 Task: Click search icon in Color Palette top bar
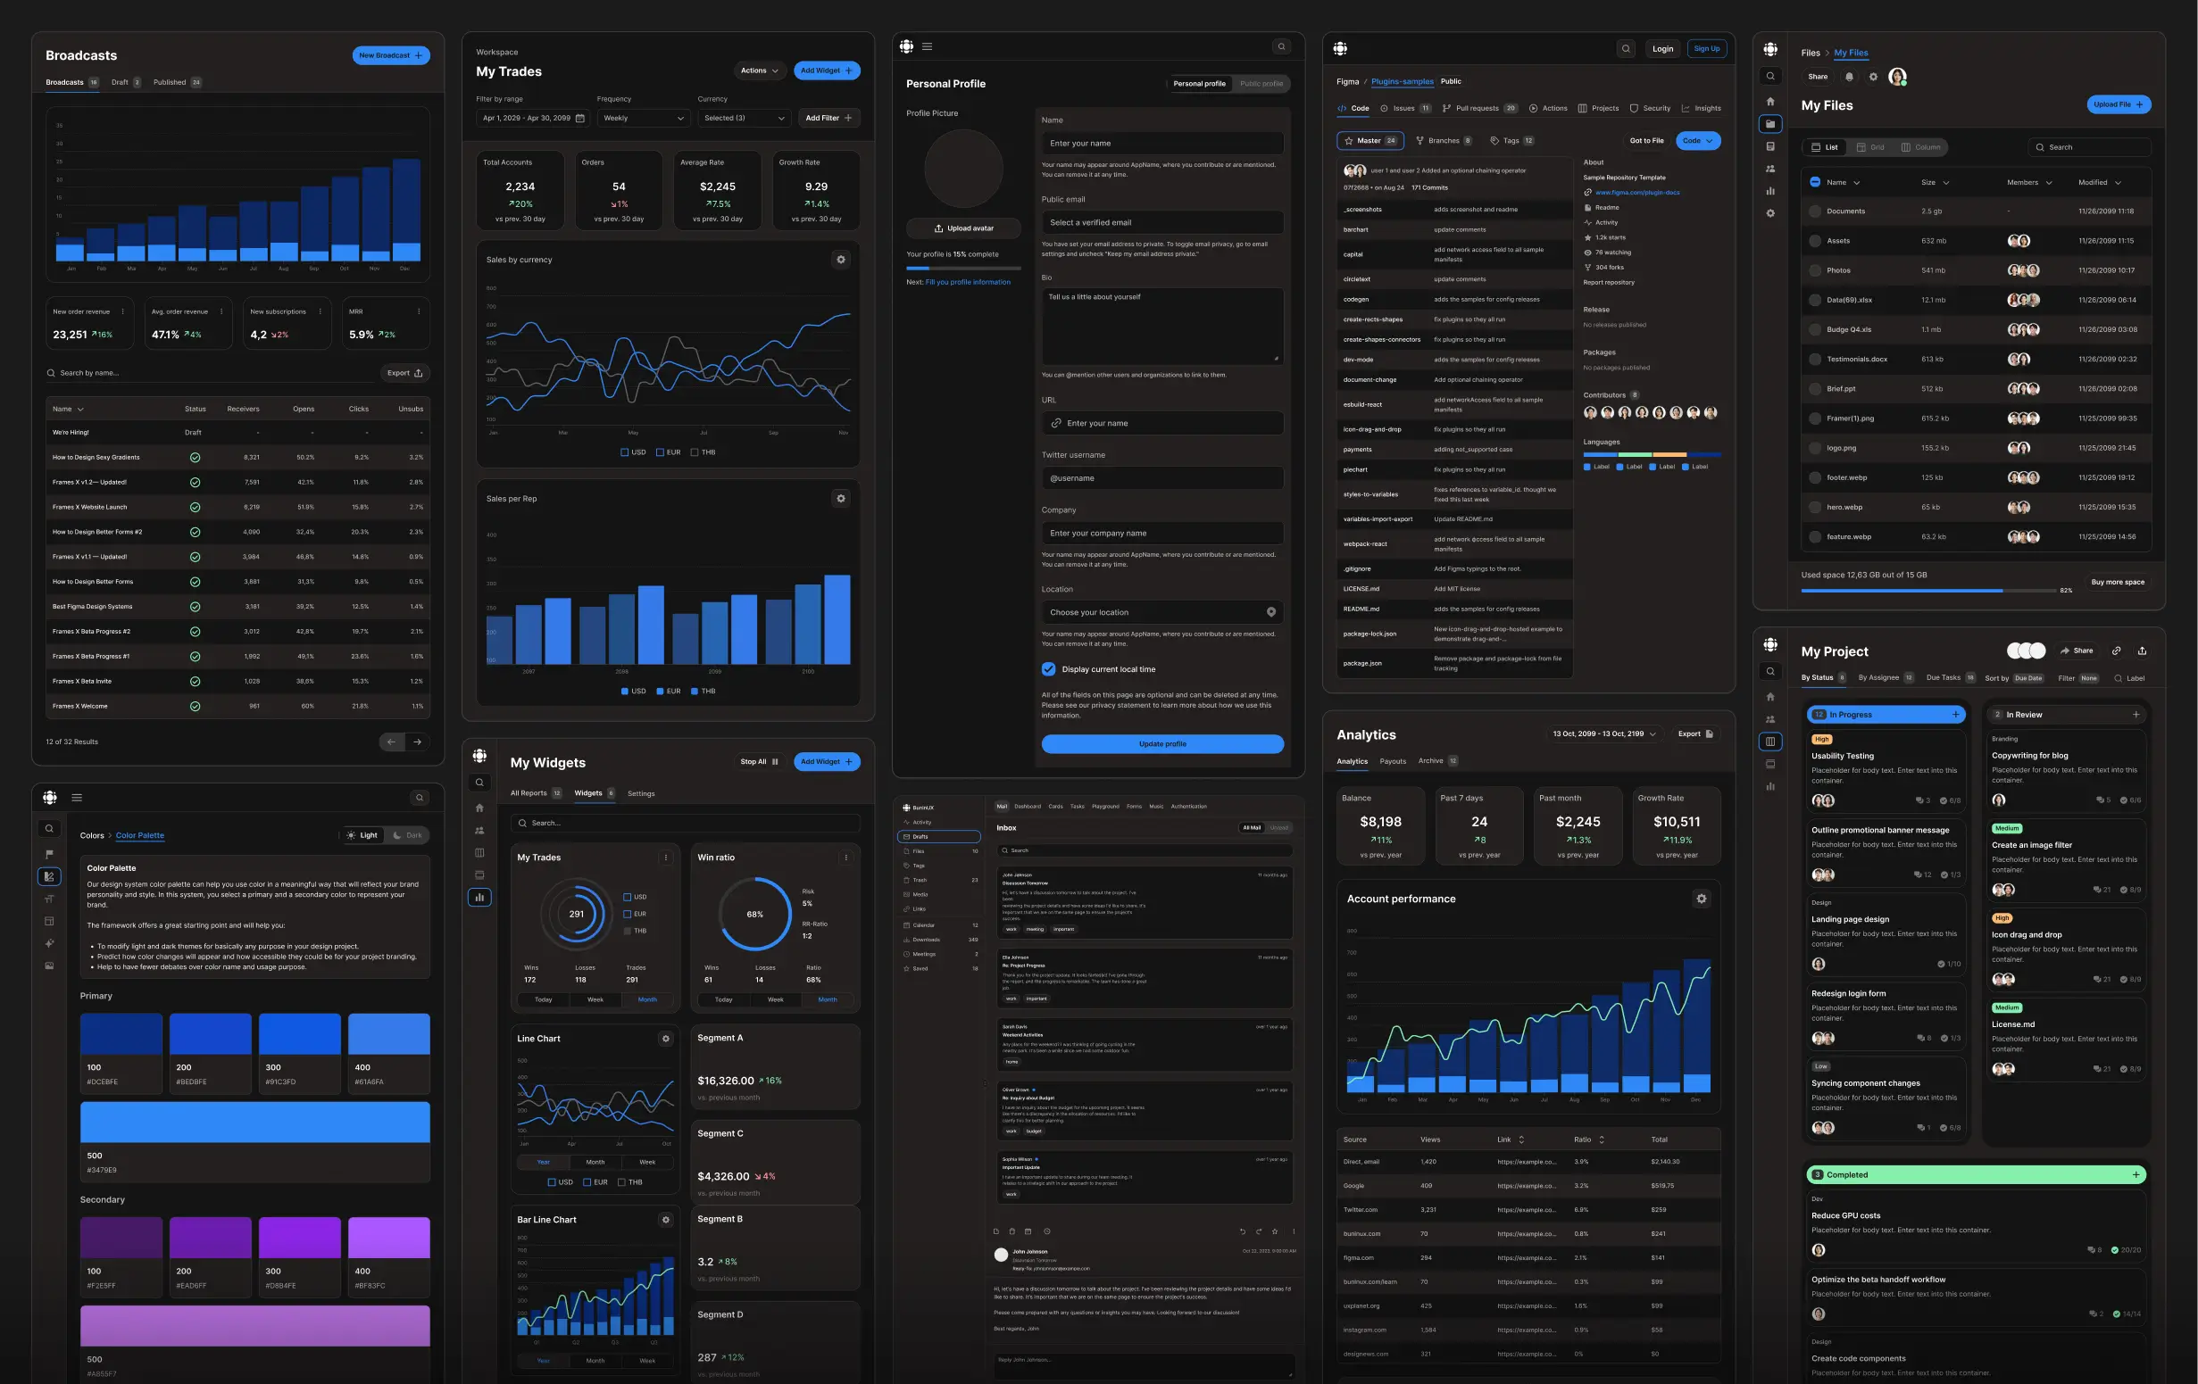(419, 799)
